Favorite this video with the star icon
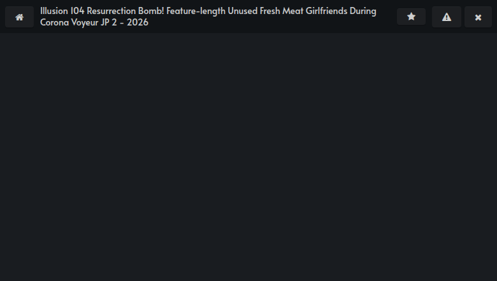497x281 pixels. 411,17
